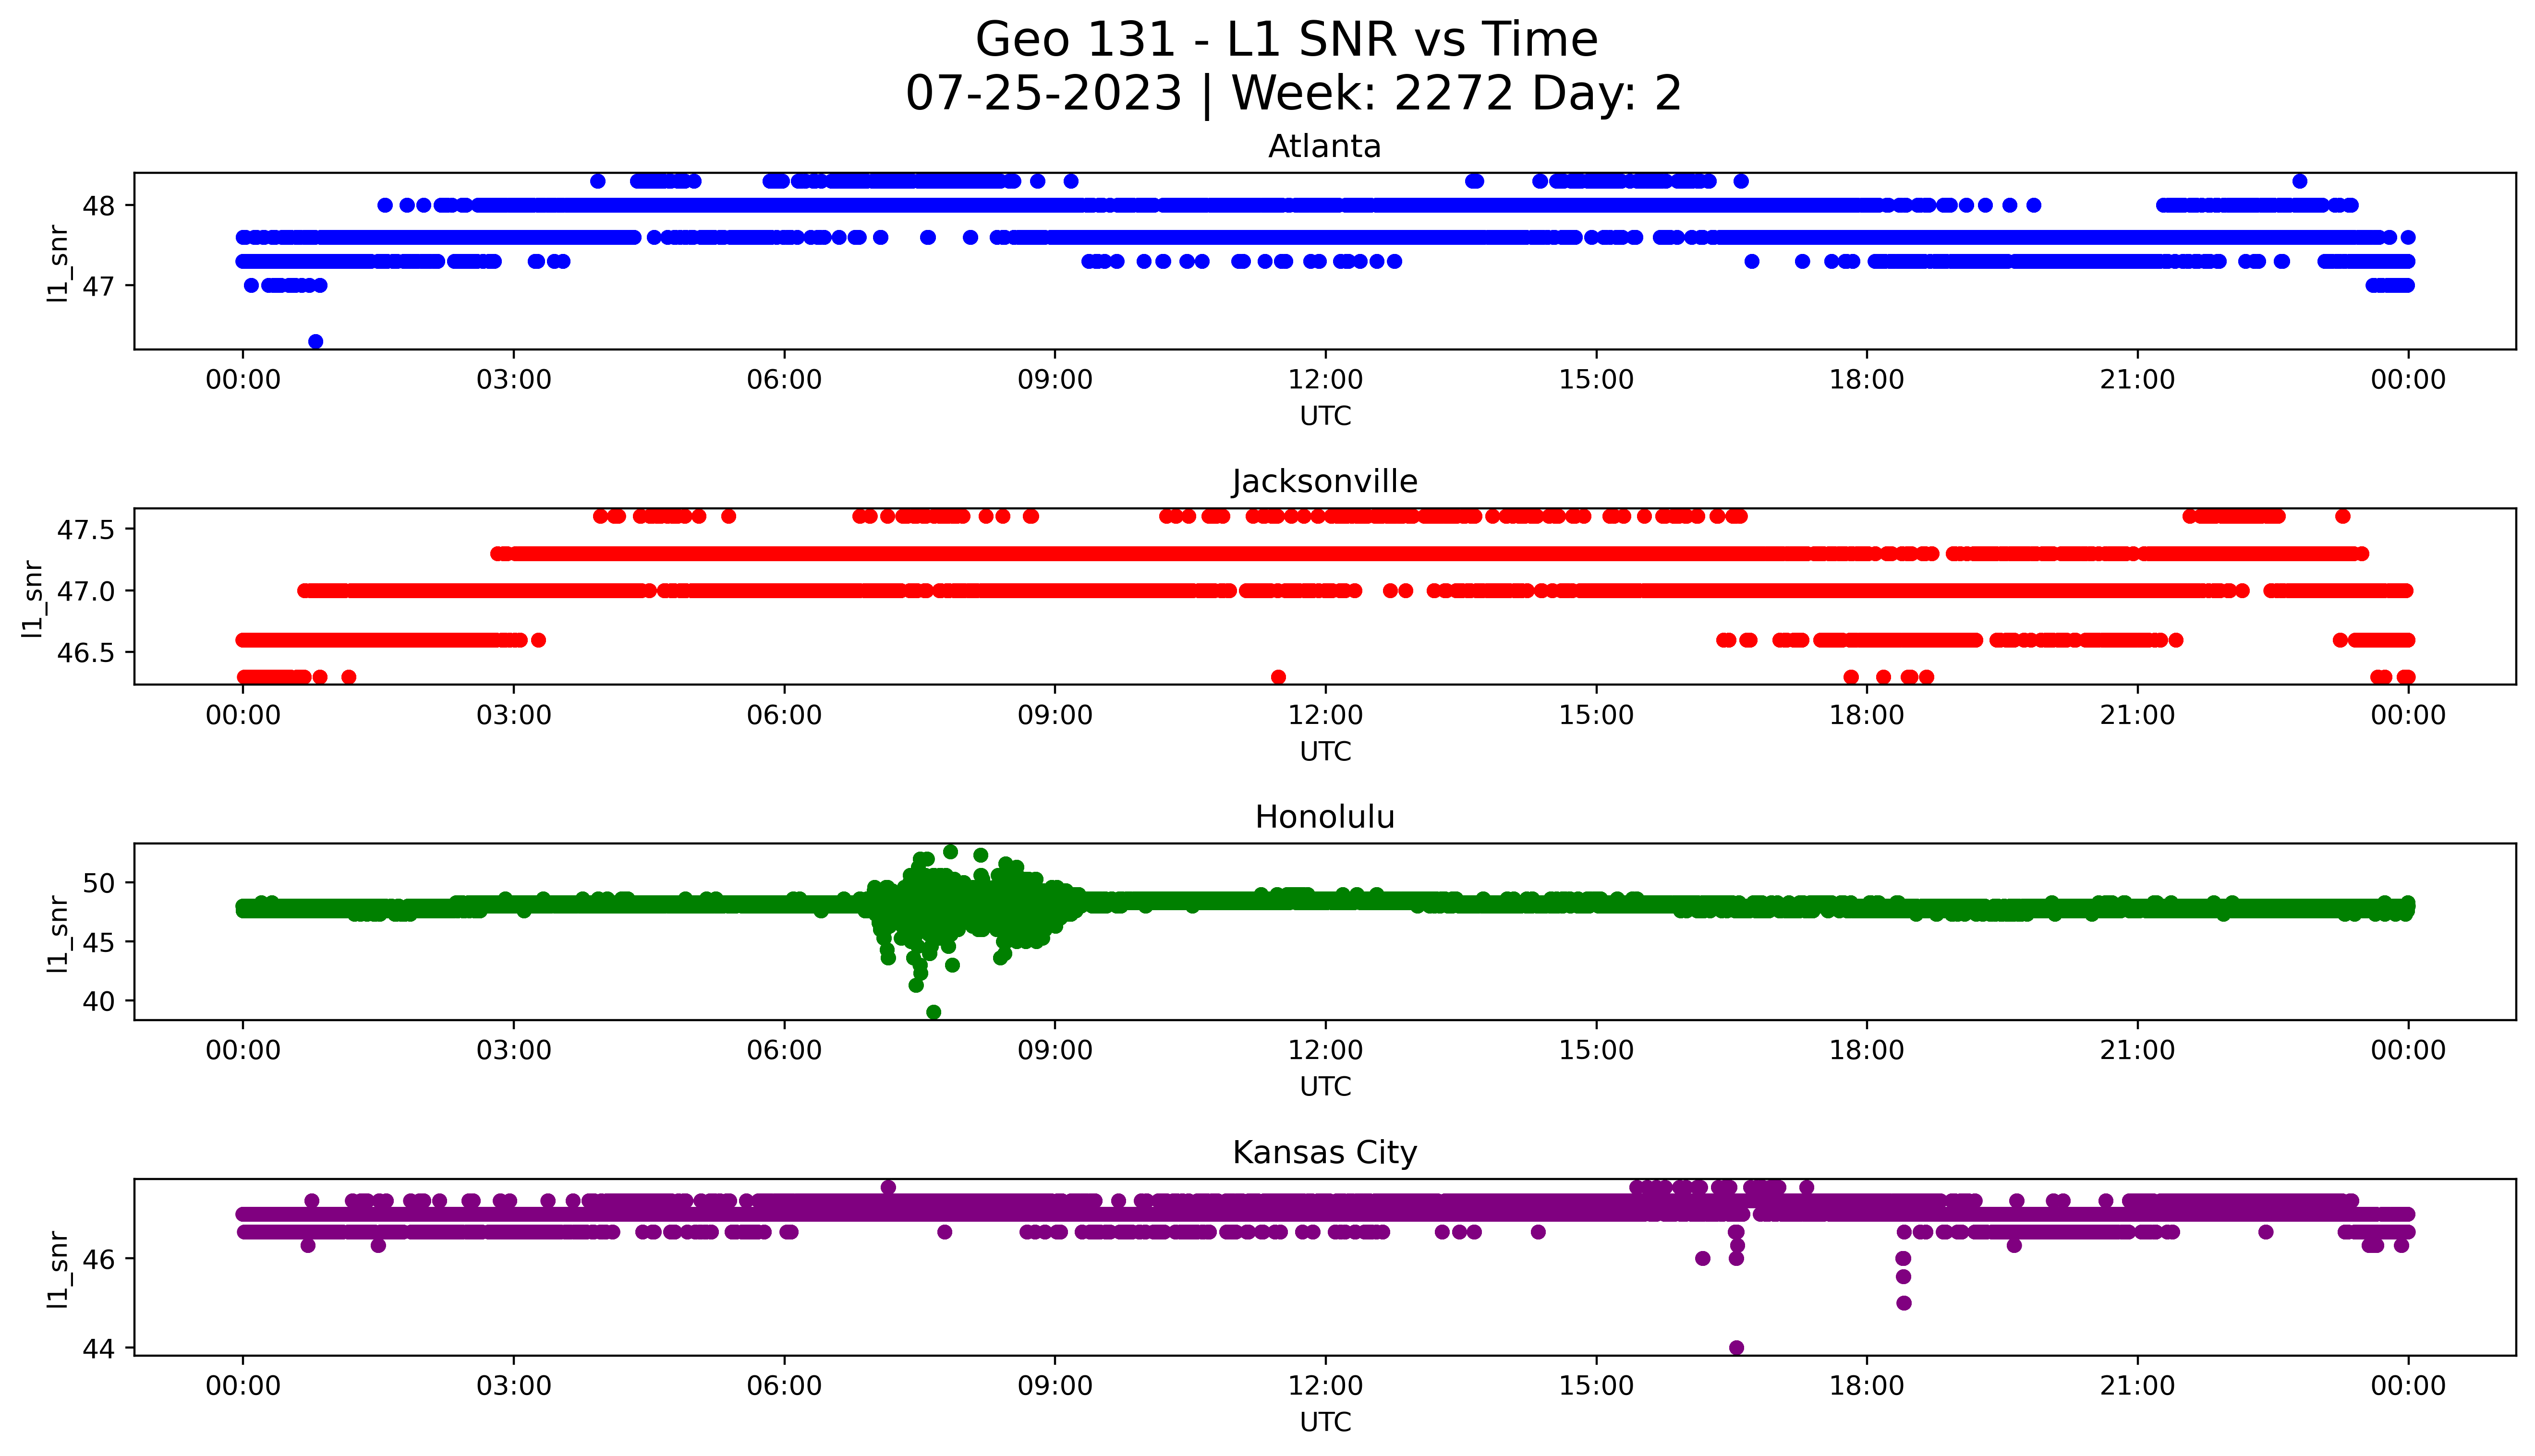Click the 48 y-tick on the Atlanta plot
This screenshot has width=2535, height=1456.
[x=100, y=206]
